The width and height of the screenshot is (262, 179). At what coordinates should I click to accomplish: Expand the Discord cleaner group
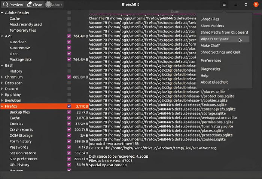pos(2,89)
